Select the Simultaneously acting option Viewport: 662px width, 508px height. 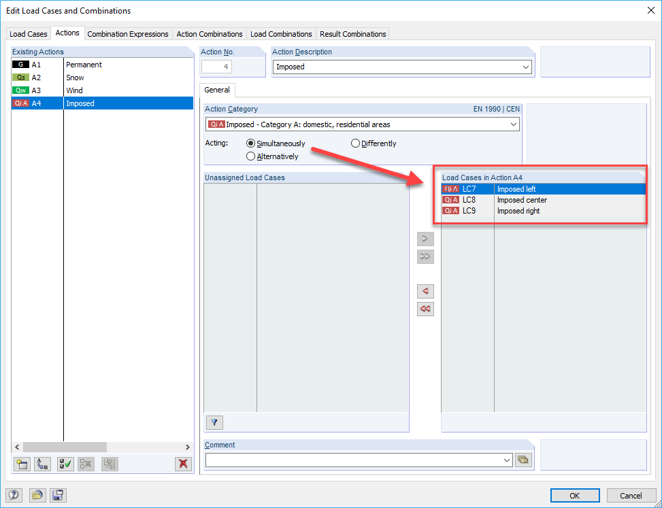(x=250, y=143)
